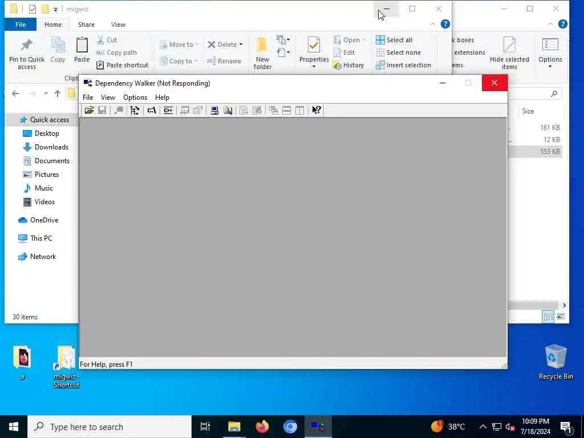Open Explorer Help question mark icon in migwiz window

(445, 24)
